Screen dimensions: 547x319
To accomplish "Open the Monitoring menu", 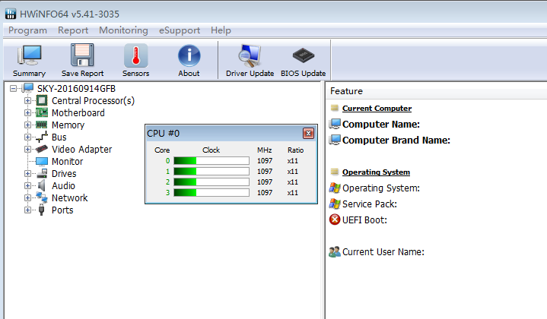I will point(123,30).
